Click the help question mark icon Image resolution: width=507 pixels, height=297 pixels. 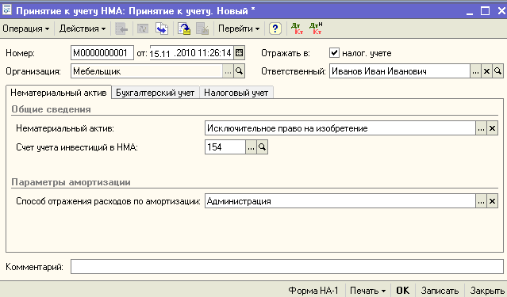[275, 29]
